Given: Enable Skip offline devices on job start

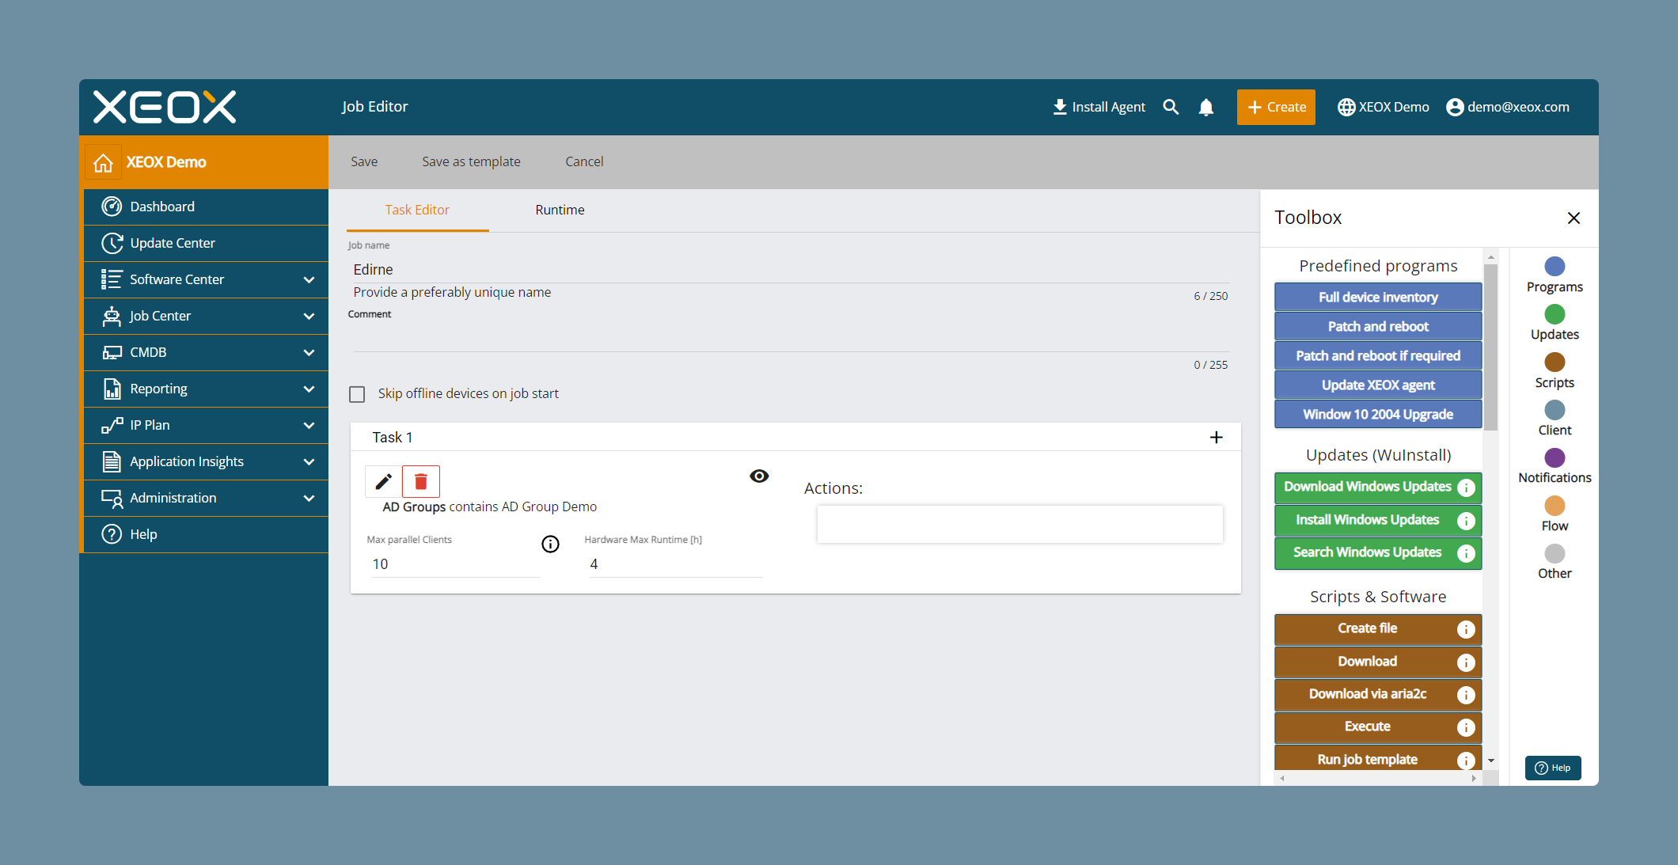Looking at the screenshot, I should [x=357, y=394].
